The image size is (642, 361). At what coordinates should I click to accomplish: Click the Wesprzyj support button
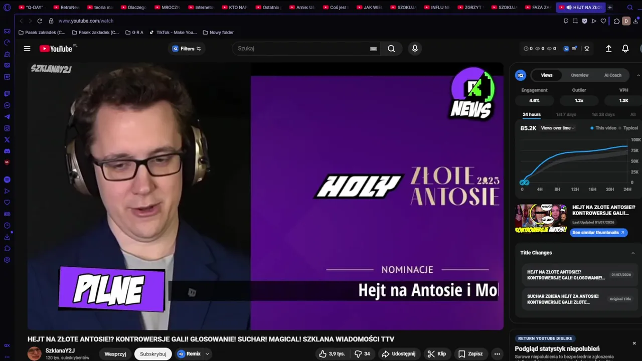[x=115, y=354]
